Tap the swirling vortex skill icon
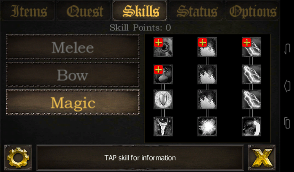Viewport: 294px width, 172px height. click(x=163, y=47)
